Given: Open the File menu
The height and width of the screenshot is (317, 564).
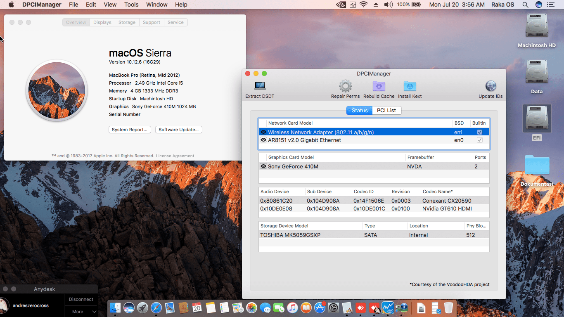Looking at the screenshot, I should (73, 5).
